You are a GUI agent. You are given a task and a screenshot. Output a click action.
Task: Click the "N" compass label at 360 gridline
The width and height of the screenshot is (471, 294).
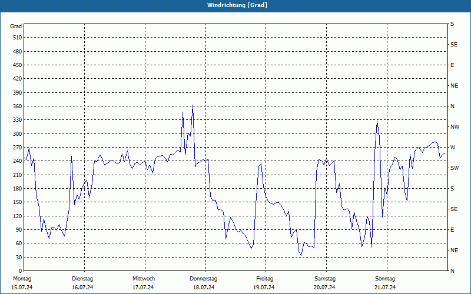click(452, 106)
